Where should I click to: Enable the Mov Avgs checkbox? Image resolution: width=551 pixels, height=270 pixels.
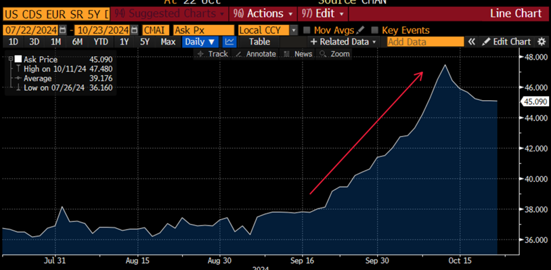[307, 30]
